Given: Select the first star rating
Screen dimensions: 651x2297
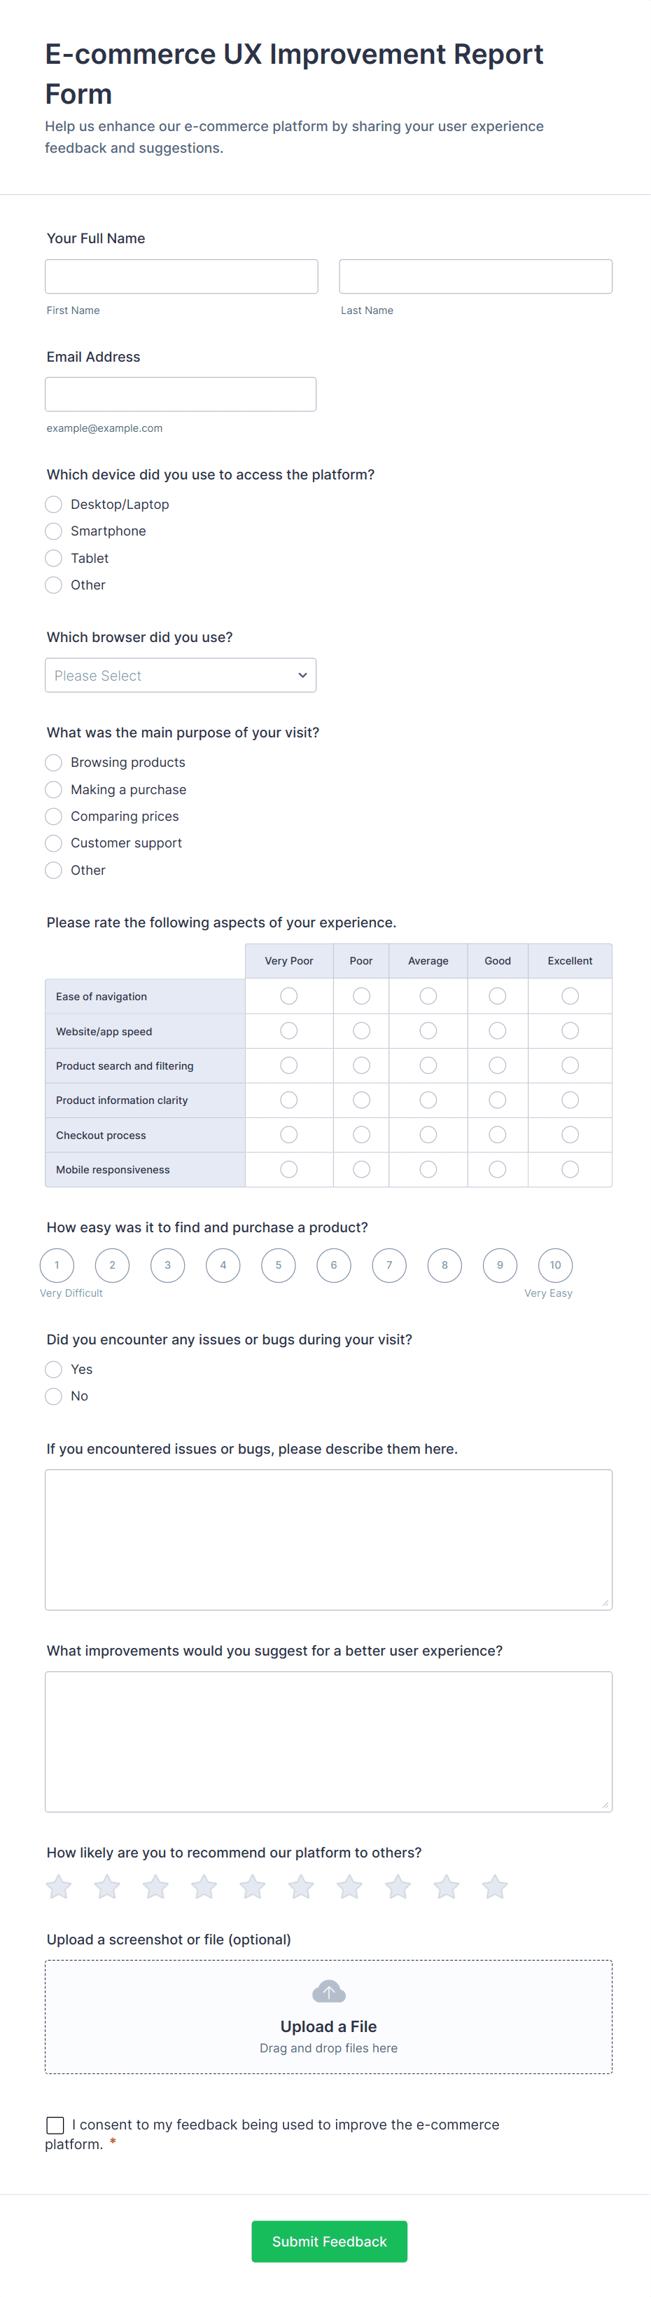Looking at the screenshot, I should tap(59, 1887).
